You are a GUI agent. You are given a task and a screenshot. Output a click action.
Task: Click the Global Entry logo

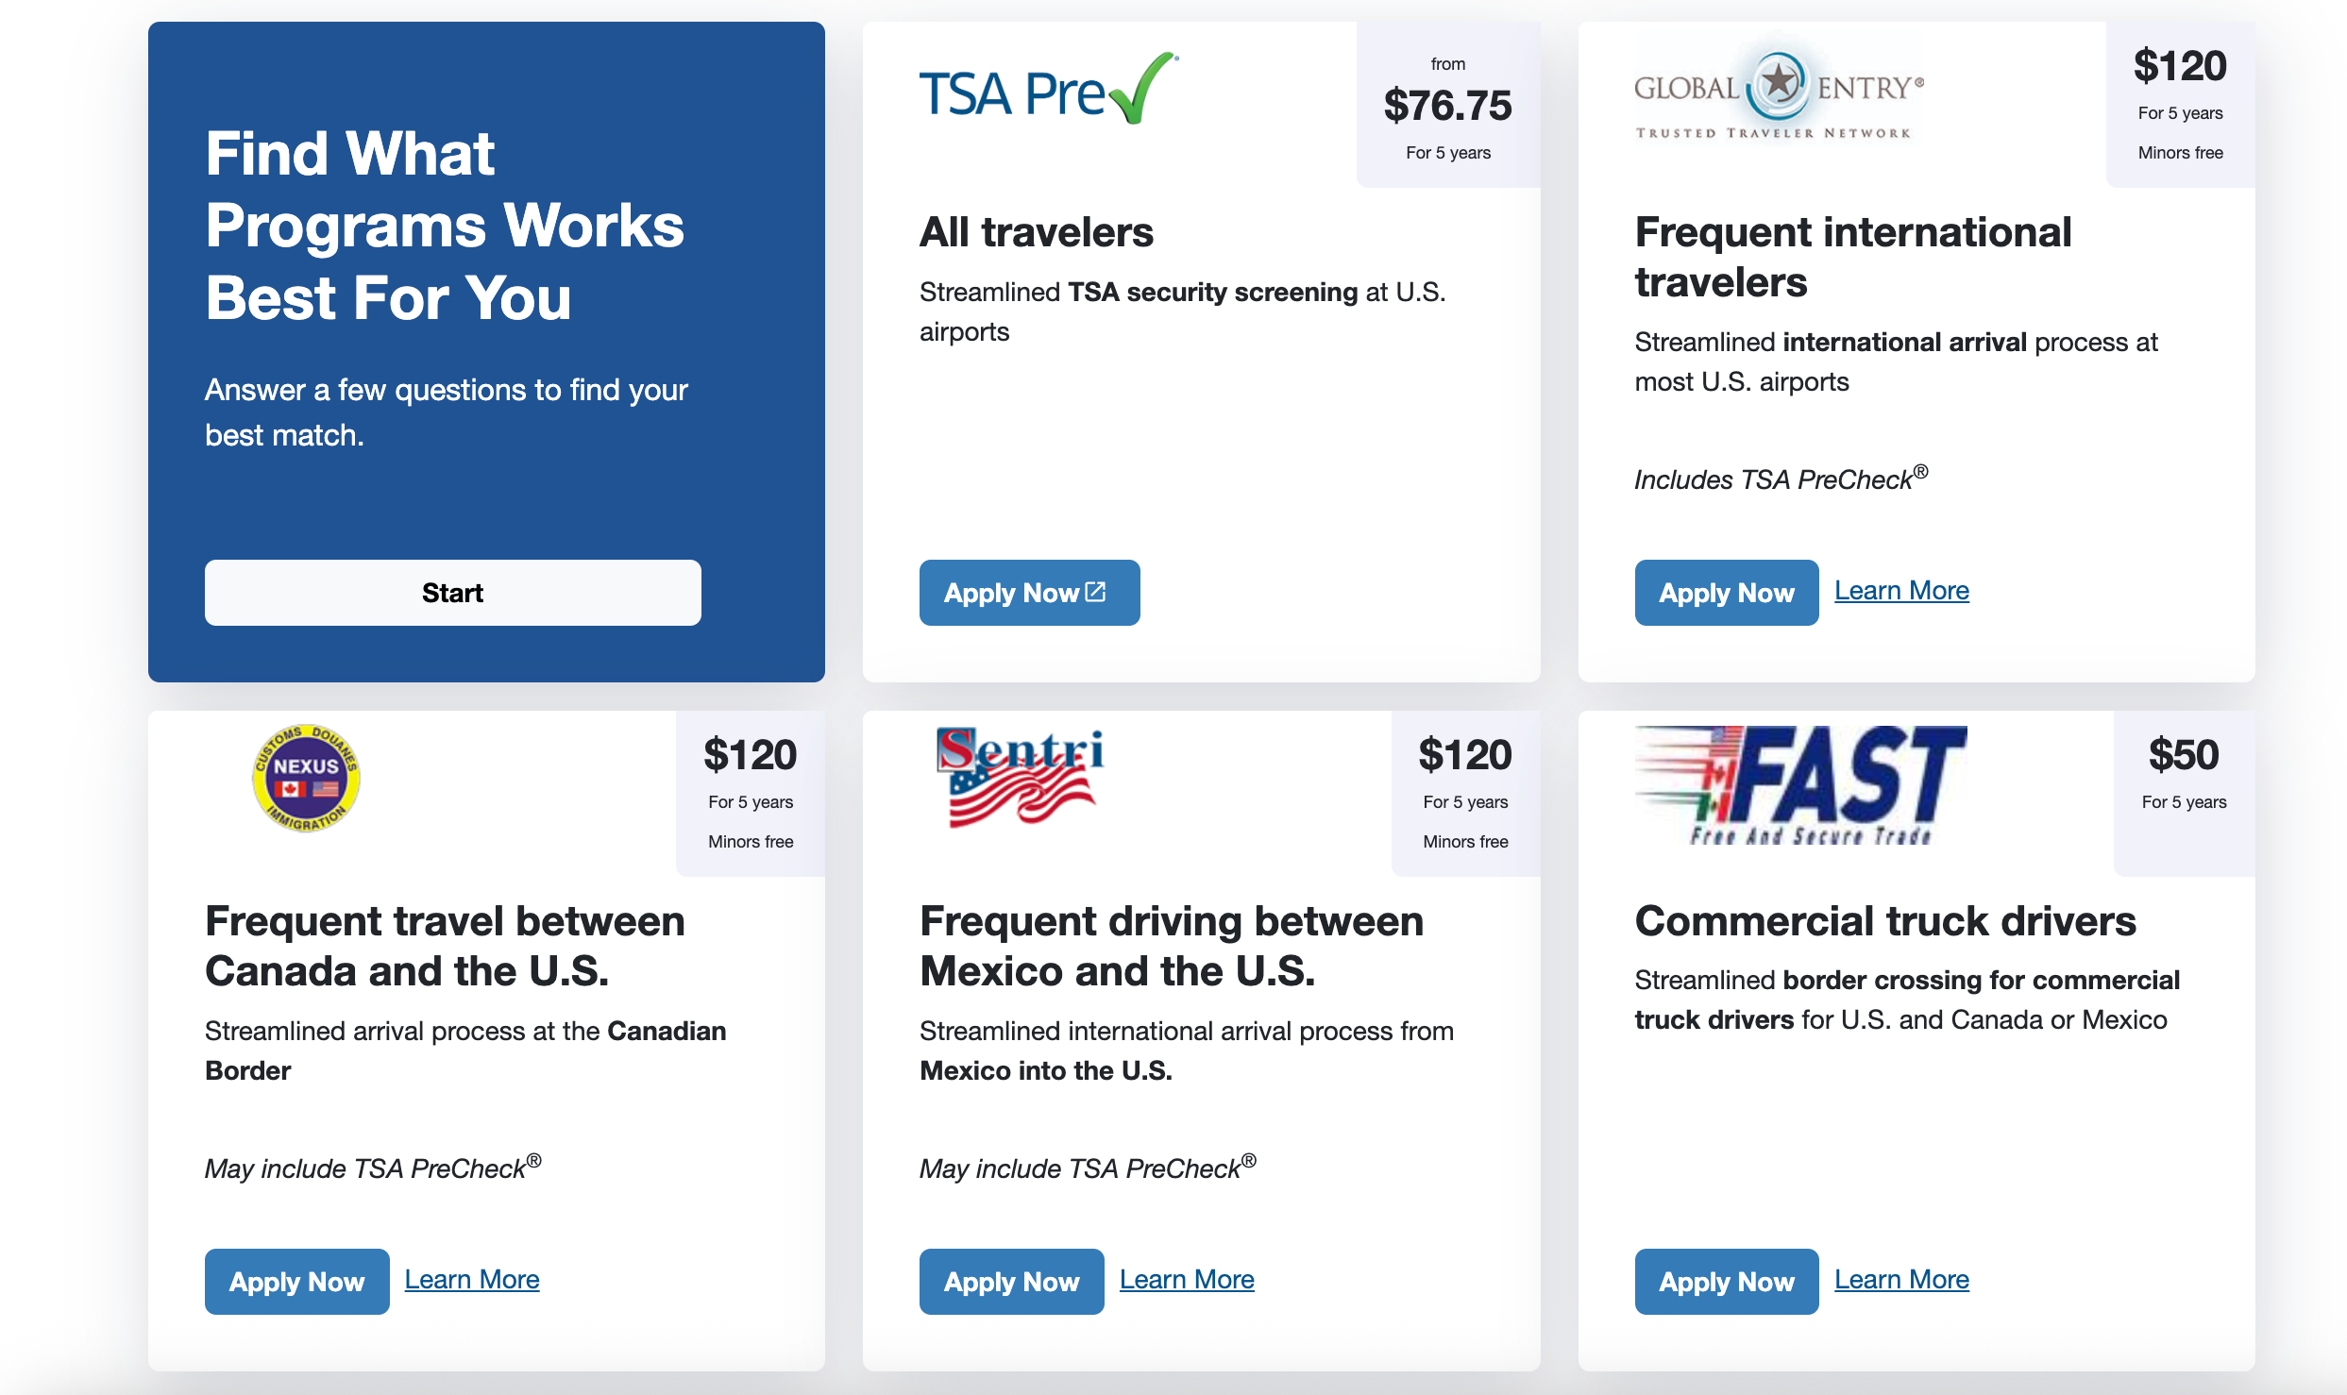tap(1779, 92)
